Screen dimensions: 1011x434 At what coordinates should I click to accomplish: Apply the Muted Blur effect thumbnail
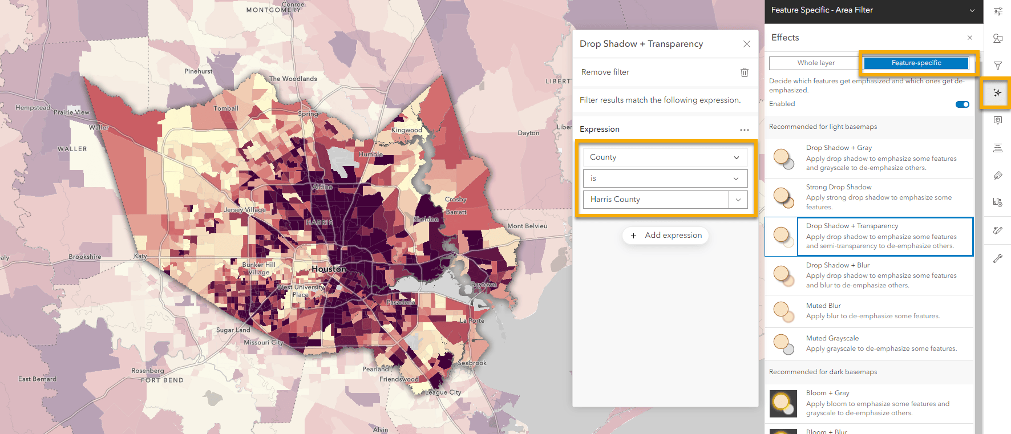(x=783, y=311)
